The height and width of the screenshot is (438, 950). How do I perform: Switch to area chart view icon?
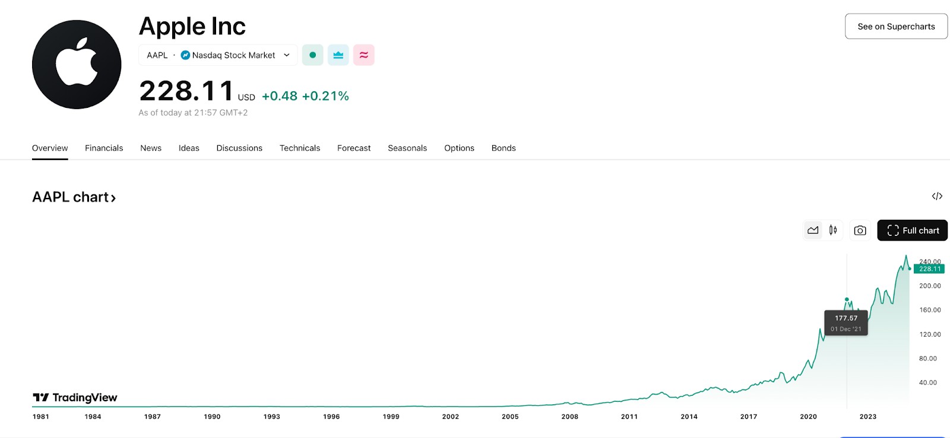click(813, 230)
